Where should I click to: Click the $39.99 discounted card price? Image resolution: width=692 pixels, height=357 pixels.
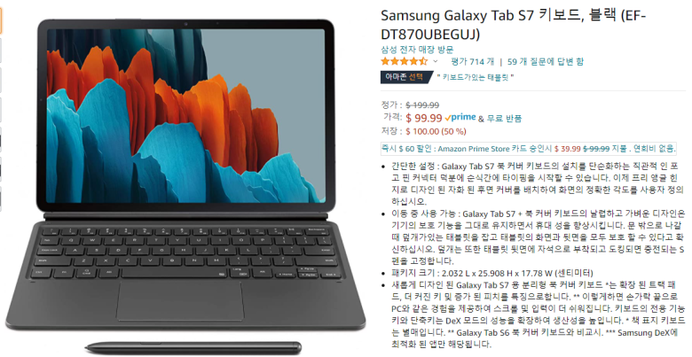[x=568, y=149]
